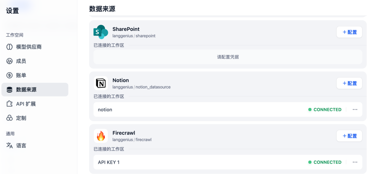The width and height of the screenshot is (370, 174).
Task: Click the SharePoint logo icon
Action: tap(101, 32)
